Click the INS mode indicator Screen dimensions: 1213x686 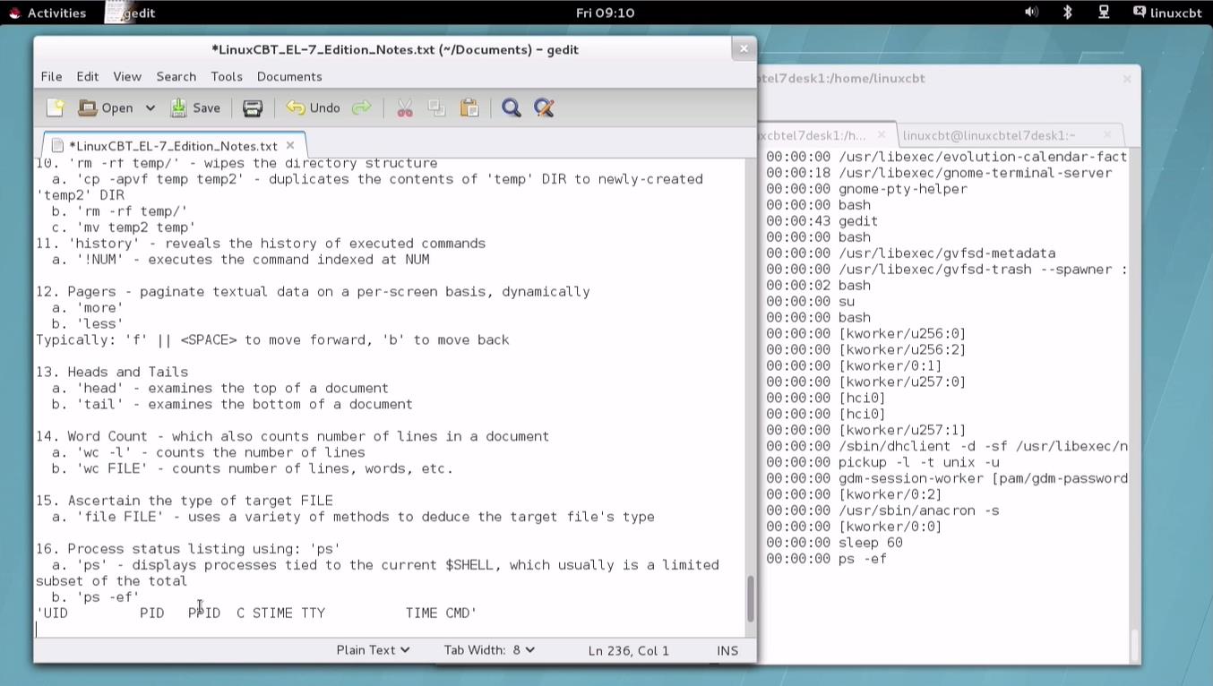coord(727,650)
